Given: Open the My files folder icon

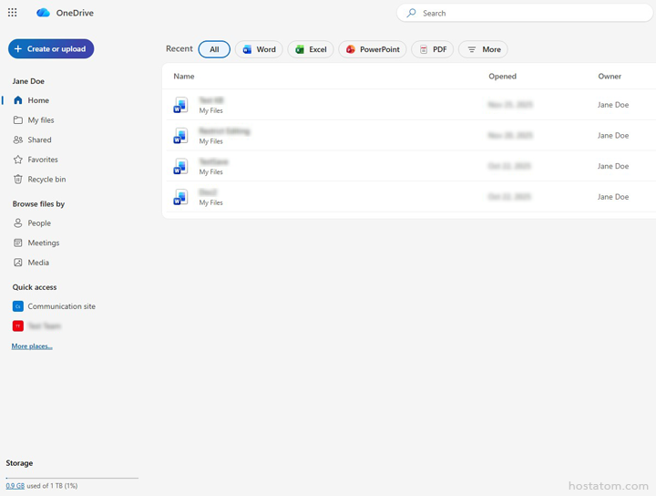Looking at the screenshot, I should [18, 120].
